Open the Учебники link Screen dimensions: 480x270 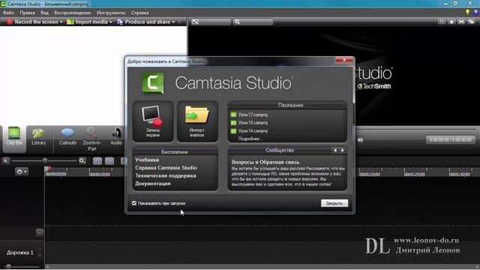tap(147, 160)
